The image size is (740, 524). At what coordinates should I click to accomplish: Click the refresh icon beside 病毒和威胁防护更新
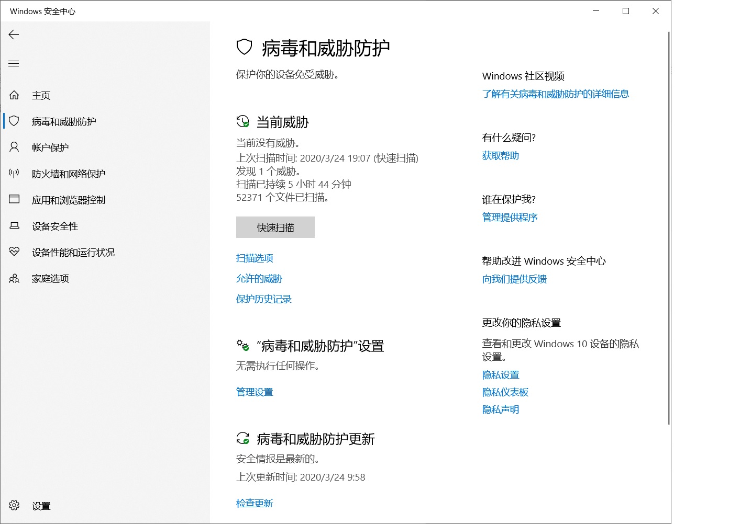coord(242,438)
